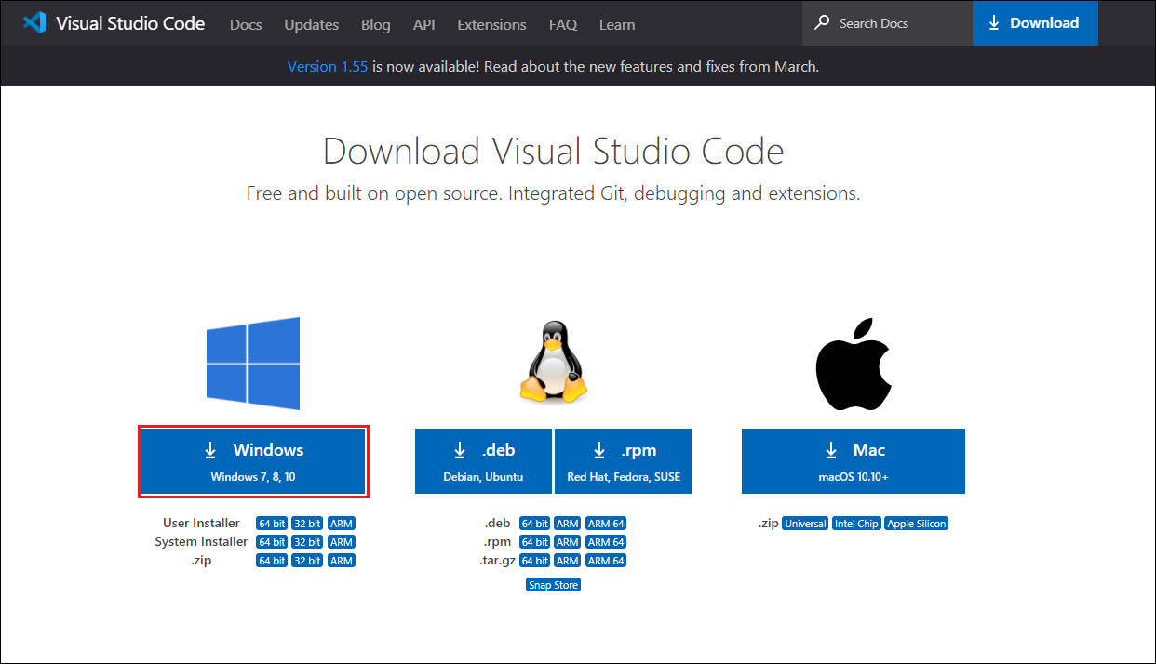Download the .rpm Red Hat, Fedora package
Image resolution: width=1156 pixels, height=664 pixels.
click(624, 461)
